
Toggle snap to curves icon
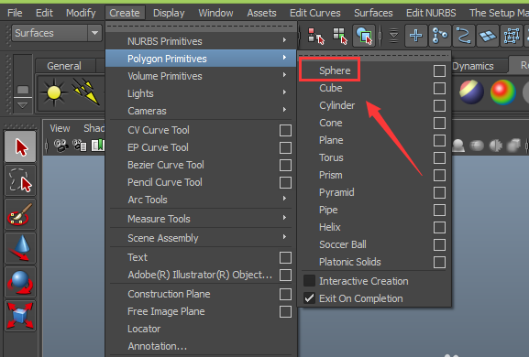point(439,36)
